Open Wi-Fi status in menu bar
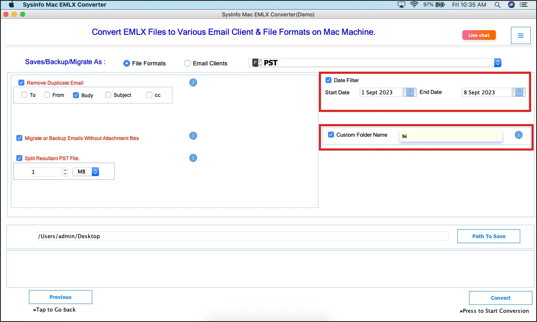 tap(414, 5)
